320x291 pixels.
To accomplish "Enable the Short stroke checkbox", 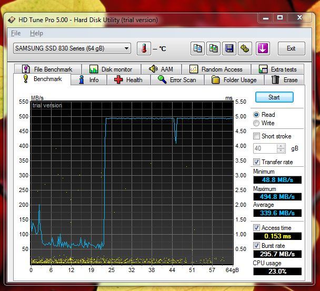I will pos(256,136).
